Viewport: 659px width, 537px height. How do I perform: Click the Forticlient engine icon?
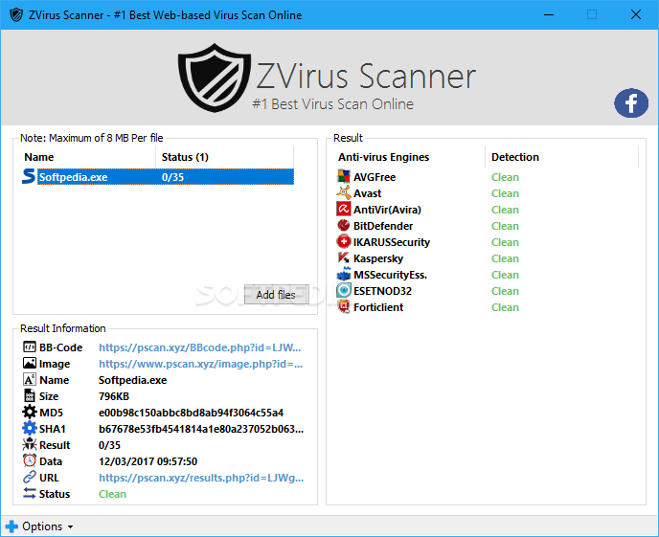coord(343,307)
